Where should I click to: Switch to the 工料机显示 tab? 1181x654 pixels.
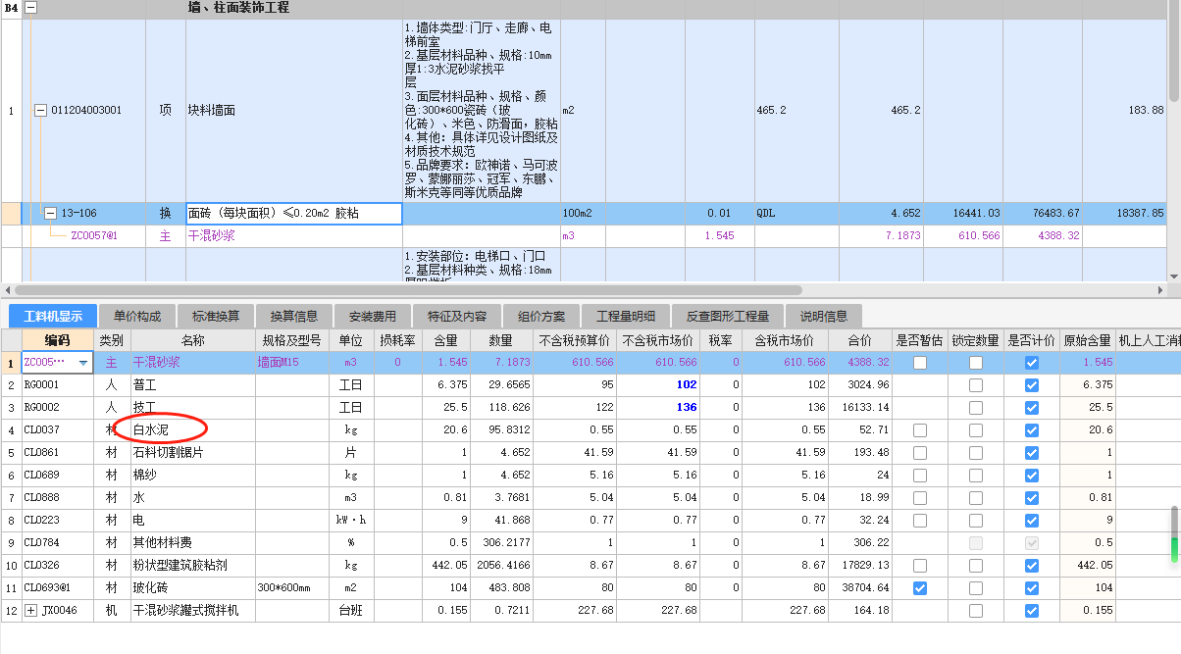click(x=53, y=316)
